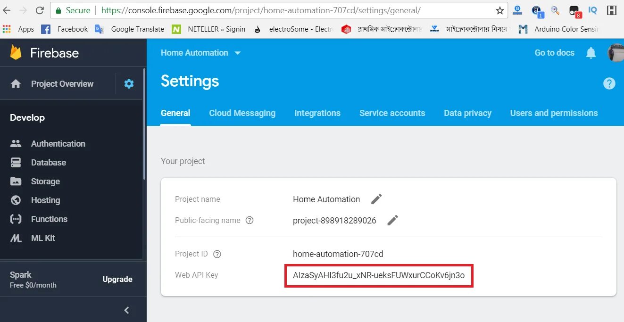The width and height of the screenshot is (624, 322).
Task: Open Arduino Color Sensing bookmark
Action: click(559, 29)
